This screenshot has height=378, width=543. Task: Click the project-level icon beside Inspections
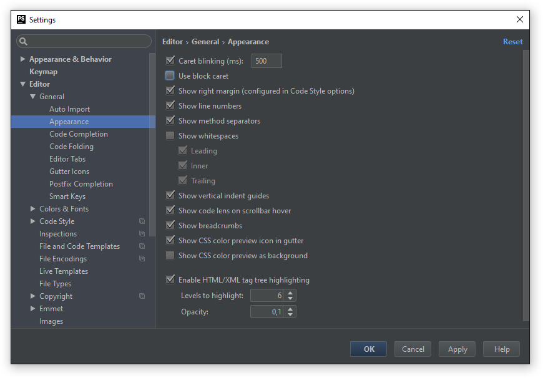tap(142, 234)
